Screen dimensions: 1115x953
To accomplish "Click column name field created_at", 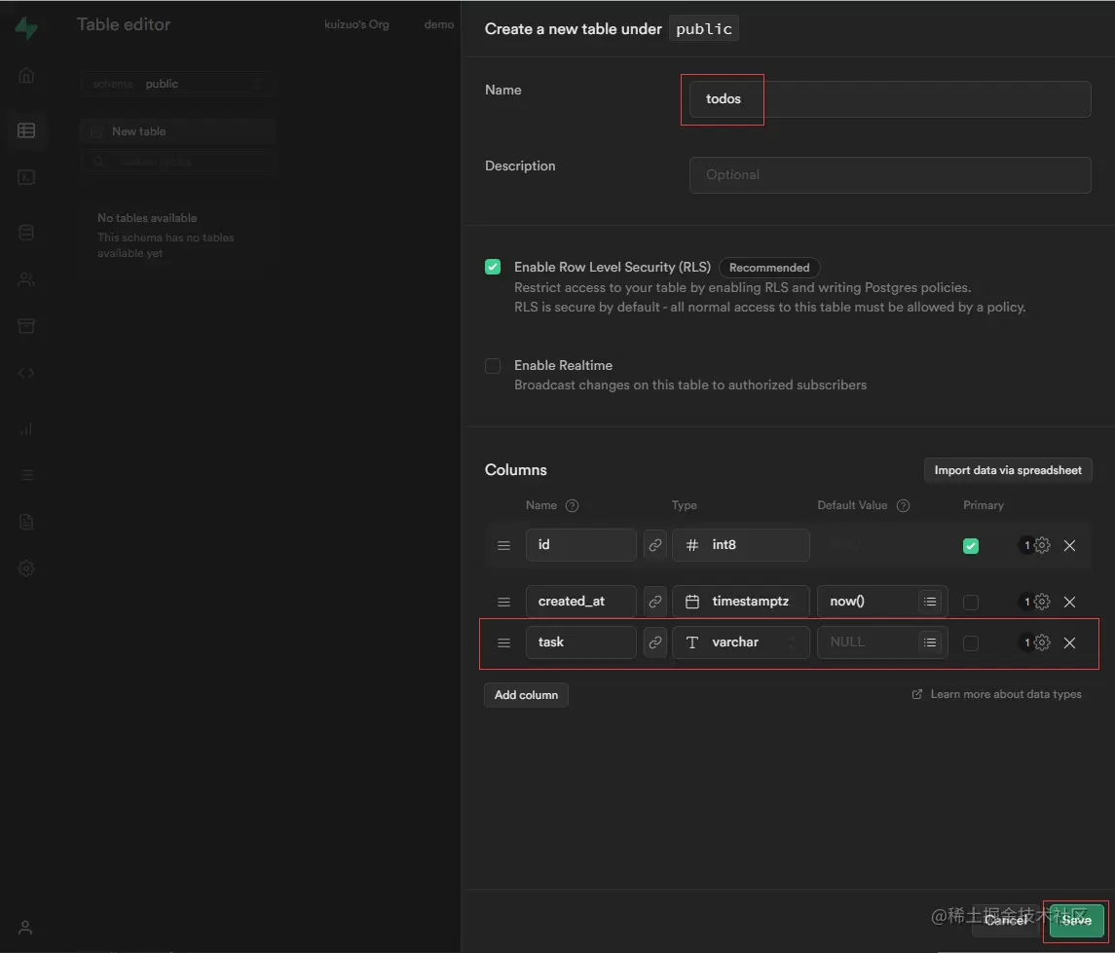I will [x=581, y=602].
